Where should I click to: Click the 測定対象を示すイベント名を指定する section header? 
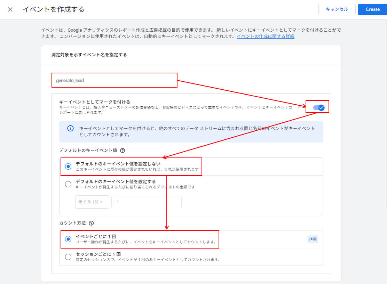point(89,55)
